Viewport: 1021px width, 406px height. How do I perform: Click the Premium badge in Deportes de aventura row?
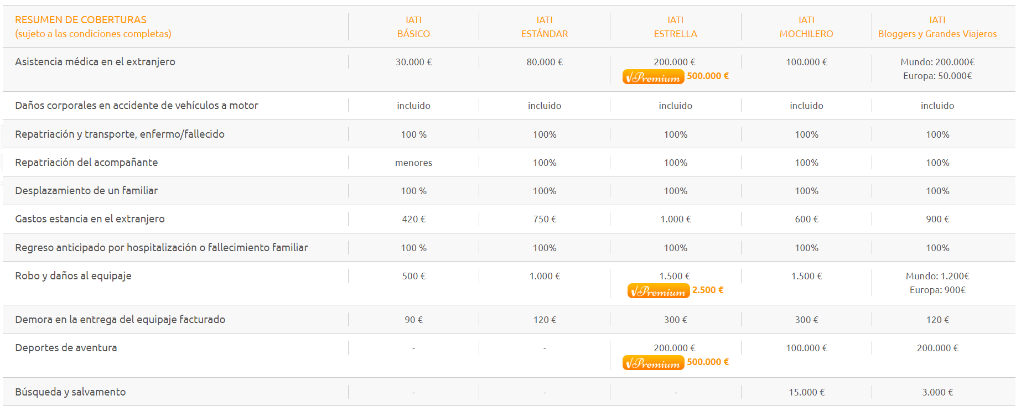pos(653,363)
